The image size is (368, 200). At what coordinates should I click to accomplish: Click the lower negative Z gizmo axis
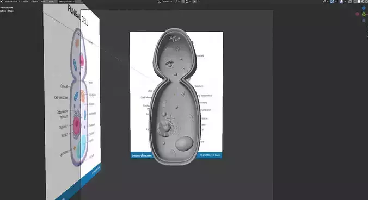[x=364, y=21]
